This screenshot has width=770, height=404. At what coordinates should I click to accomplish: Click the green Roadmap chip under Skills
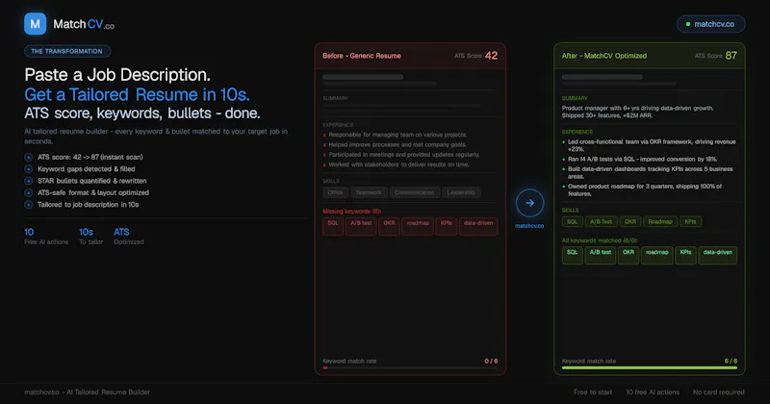click(x=660, y=222)
